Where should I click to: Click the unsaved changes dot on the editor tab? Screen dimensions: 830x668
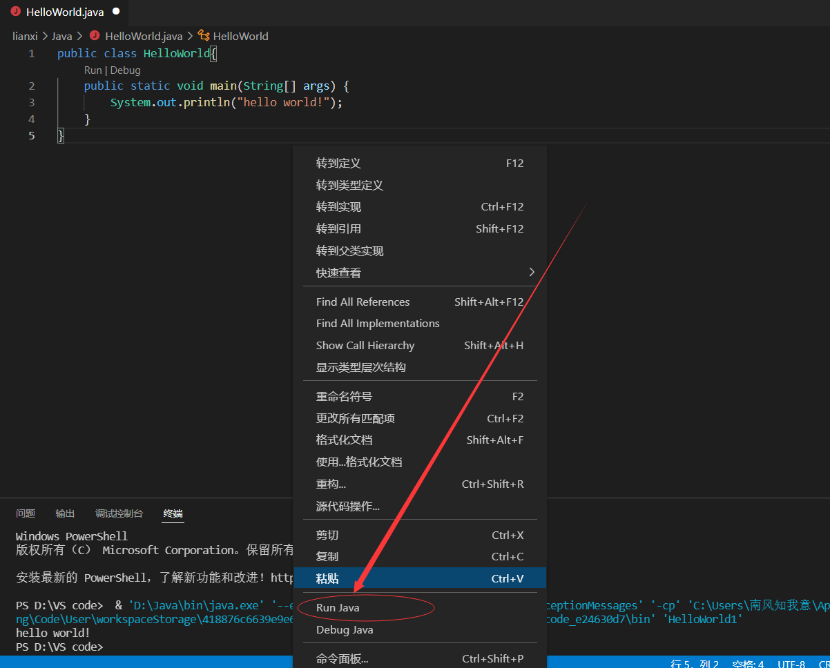coord(115,12)
